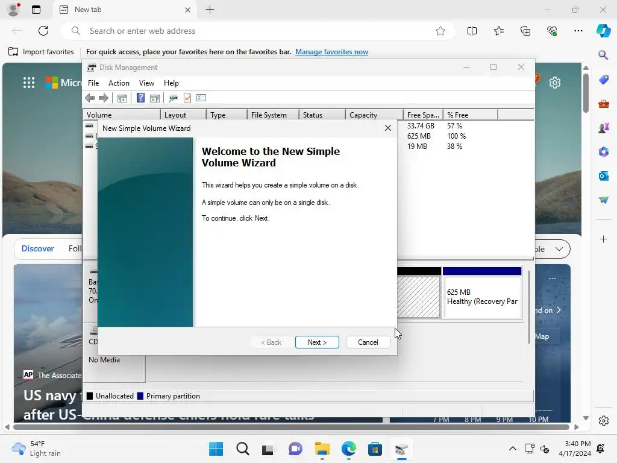Open the File menu in Disk Management
The image size is (617, 463).
(x=93, y=83)
